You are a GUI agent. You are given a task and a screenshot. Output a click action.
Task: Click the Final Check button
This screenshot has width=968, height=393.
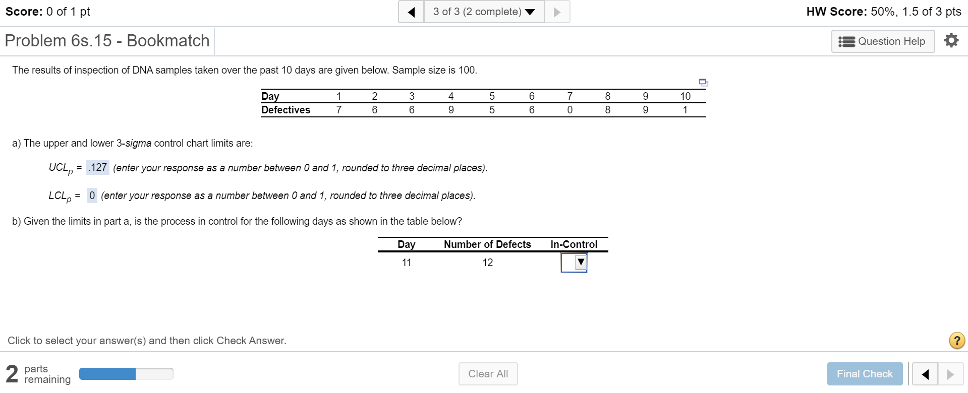point(864,373)
